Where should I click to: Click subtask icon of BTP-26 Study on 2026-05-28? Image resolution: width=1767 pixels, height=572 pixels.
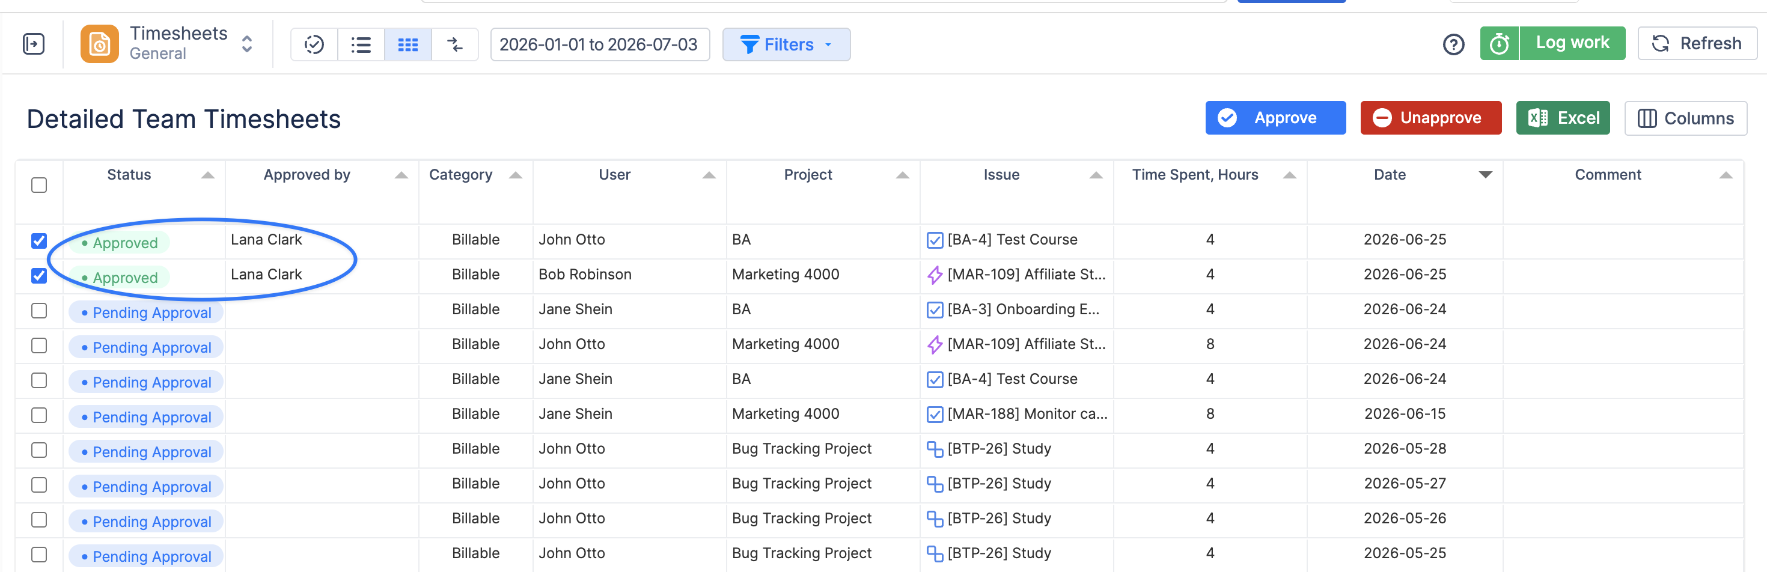click(x=934, y=449)
